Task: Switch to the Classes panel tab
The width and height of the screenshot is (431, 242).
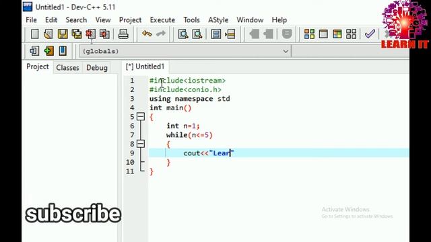Action: point(67,67)
